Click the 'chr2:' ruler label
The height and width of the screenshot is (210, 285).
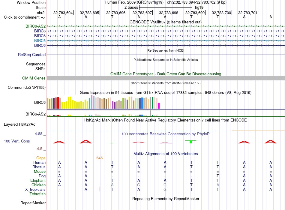[41, 13]
